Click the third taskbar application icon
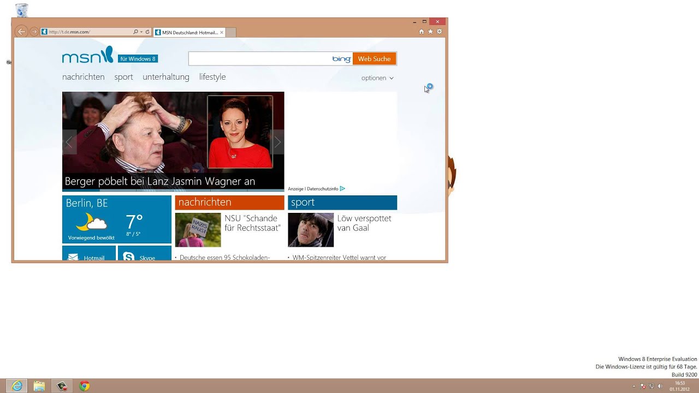The width and height of the screenshot is (699, 393). coord(62,386)
